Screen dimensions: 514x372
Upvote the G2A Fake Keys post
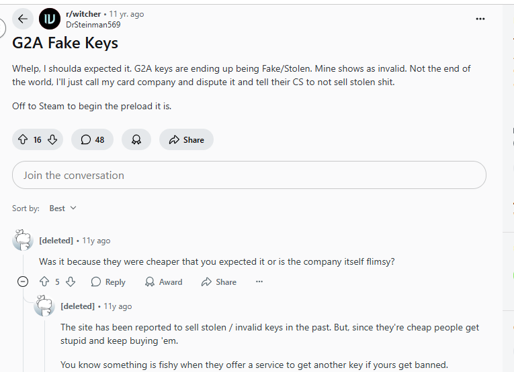coord(23,139)
